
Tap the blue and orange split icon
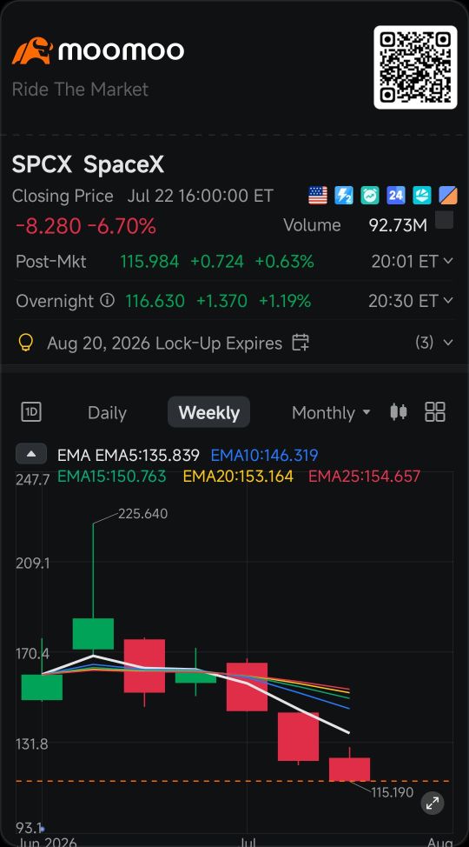pyautogui.click(x=448, y=195)
